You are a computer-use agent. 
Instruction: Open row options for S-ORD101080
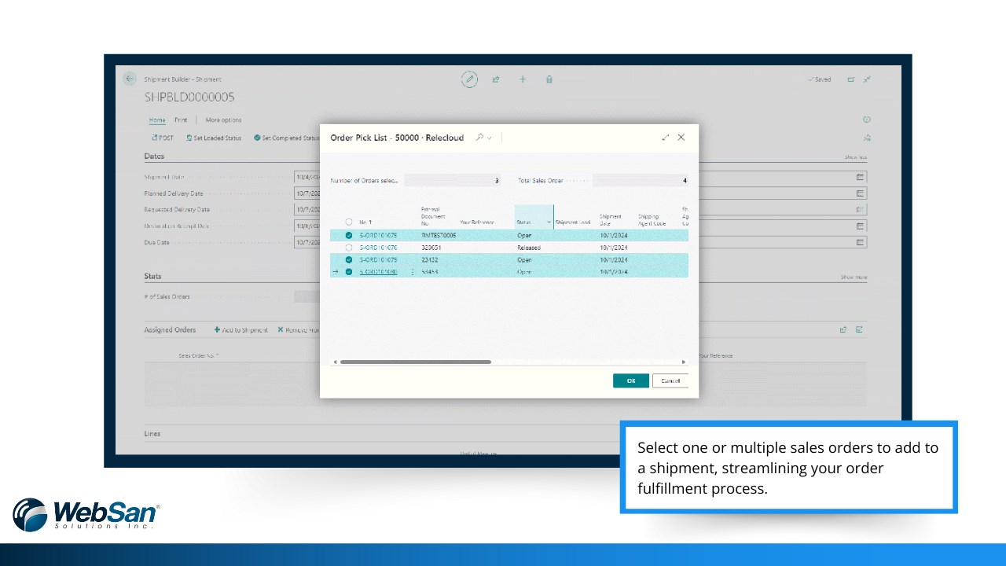(x=413, y=272)
